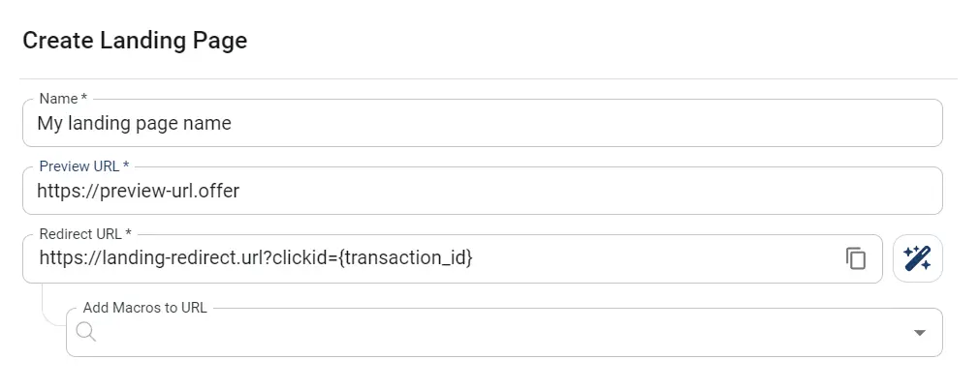Click the 'My landing page name' text
This screenshot has height=390, width=979.
(x=134, y=123)
